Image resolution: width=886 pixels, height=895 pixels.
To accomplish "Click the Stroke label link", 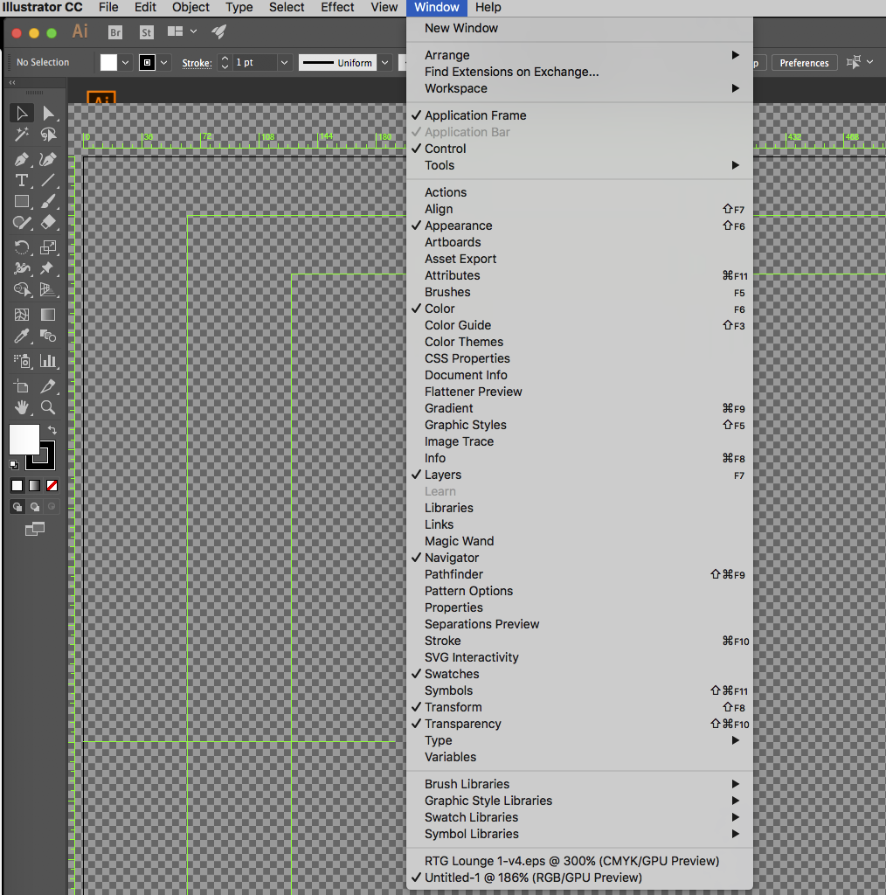I will 197,63.
